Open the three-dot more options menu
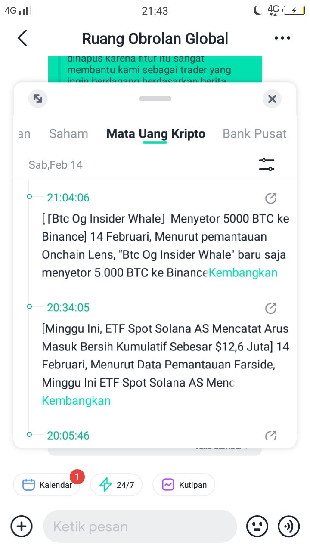The height and width of the screenshot is (551, 310). point(282,38)
